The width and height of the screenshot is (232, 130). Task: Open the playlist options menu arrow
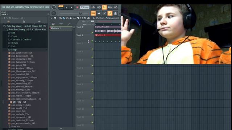pyautogui.click(x=51, y=18)
